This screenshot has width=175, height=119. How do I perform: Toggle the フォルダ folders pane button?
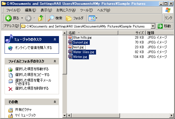[75, 18]
